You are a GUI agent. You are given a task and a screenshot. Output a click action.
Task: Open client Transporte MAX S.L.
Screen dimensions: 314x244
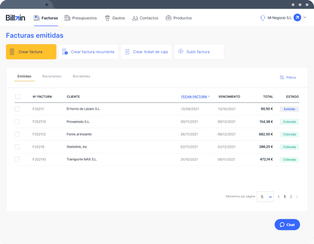[x=82, y=159]
